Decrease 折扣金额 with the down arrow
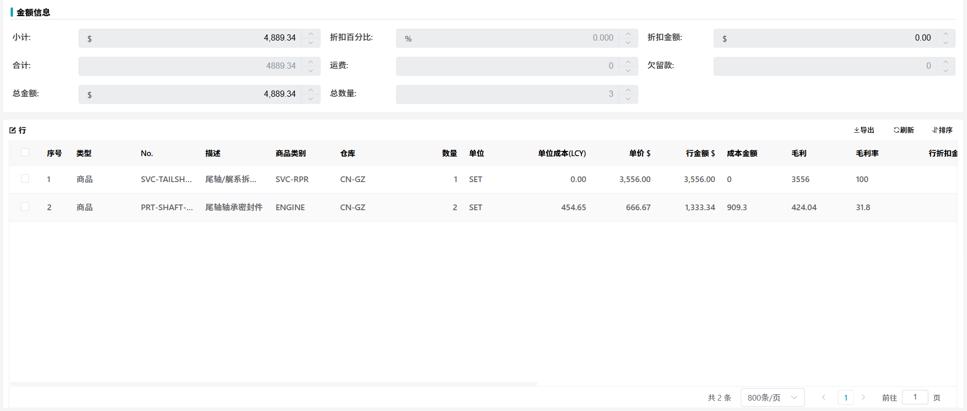Image resolution: width=967 pixels, height=411 pixels. 946,43
